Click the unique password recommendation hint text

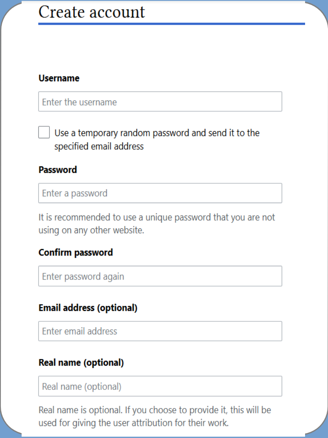157,224
